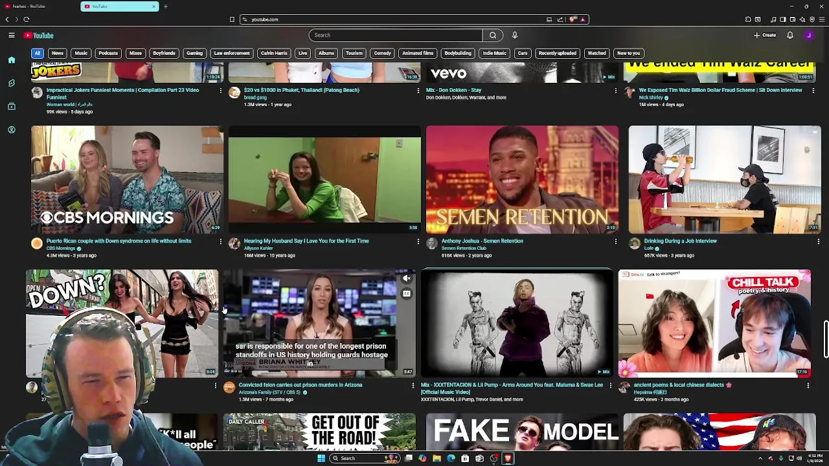The width and height of the screenshot is (829, 466).
Task: Open the Chill Talk video thumbnail
Action: (714, 324)
